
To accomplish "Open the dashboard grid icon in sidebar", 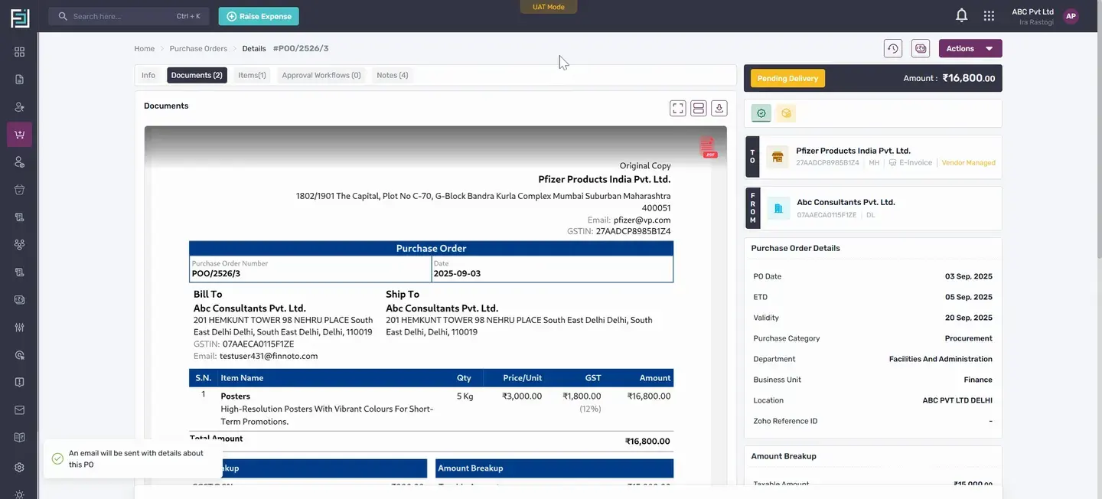I will tap(19, 52).
